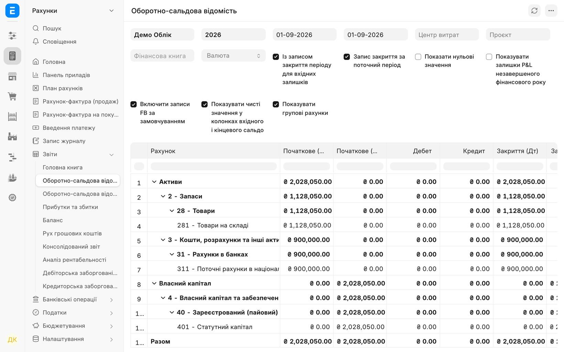The image size is (564, 352).
Task: Open the shopping cart module icon
Action: tap(12, 96)
